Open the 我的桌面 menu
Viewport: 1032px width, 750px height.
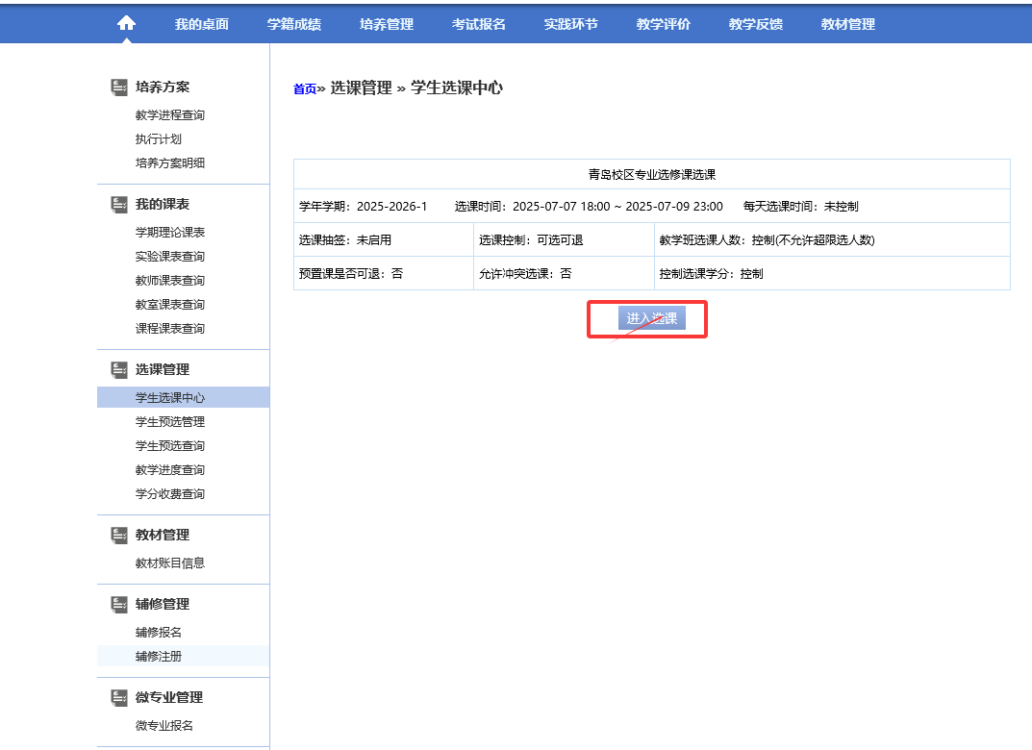point(201,24)
